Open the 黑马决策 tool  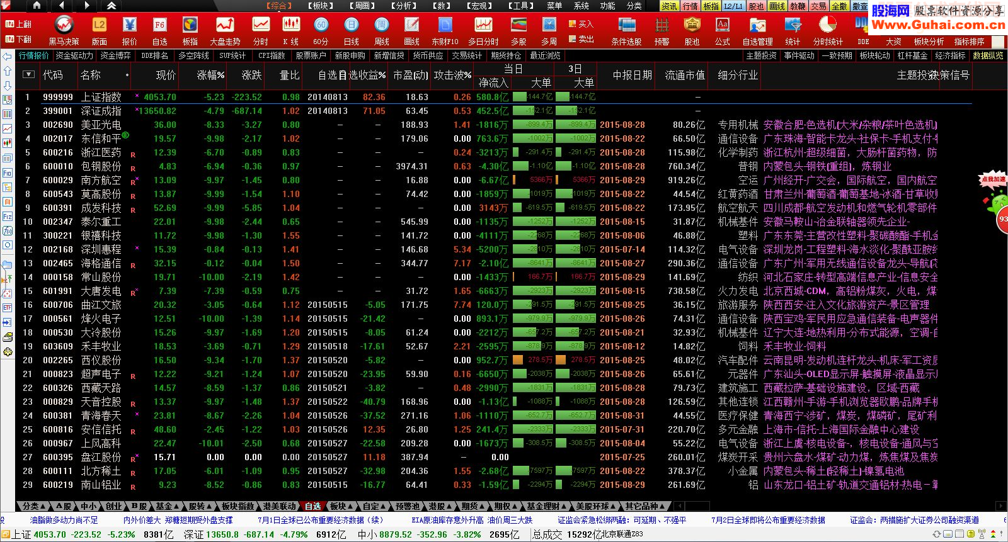(x=64, y=30)
